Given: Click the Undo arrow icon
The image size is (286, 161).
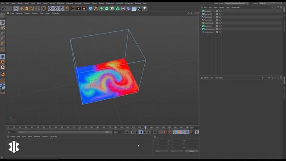Looking at the screenshot, I should 4,8.
